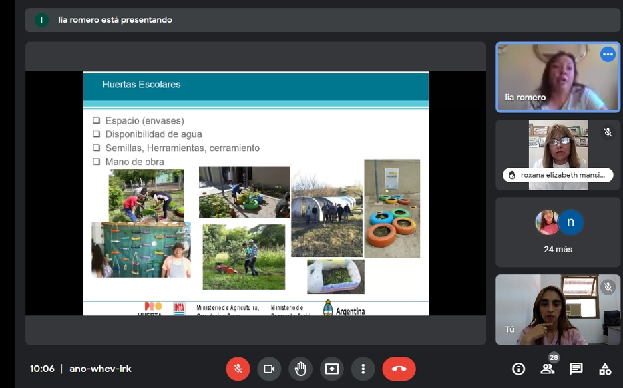Viewport: 623px width, 388px height.
Task: Click the meeting code ano-whev-irk
Action: (100, 369)
